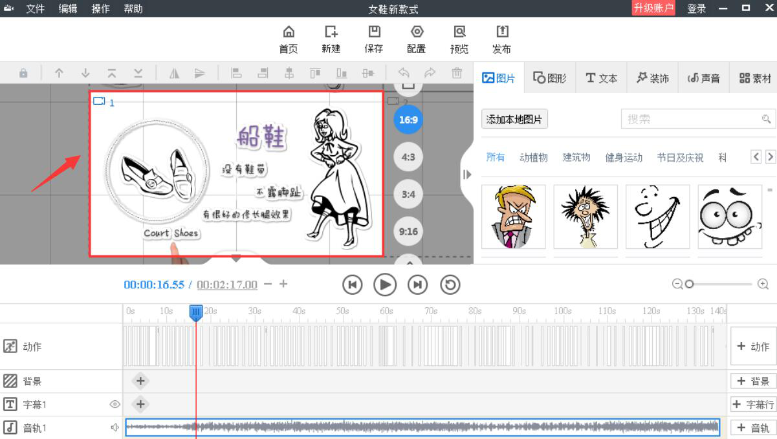Choose the big-eyed smiley thumbnail

tap(730, 217)
